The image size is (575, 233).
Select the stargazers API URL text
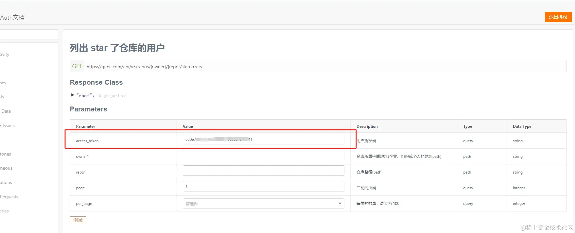click(x=144, y=67)
